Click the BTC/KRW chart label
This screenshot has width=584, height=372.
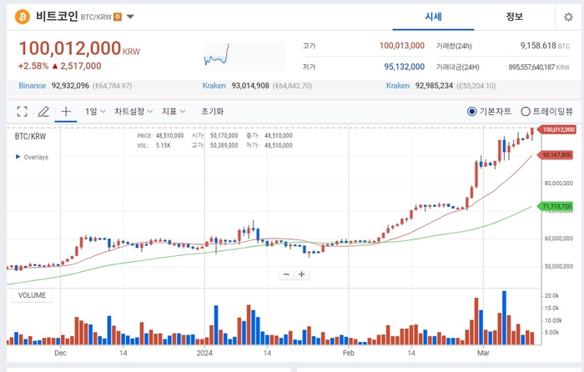tap(30, 136)
